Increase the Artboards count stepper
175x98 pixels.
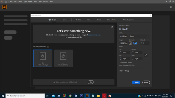tap(141, 42)
